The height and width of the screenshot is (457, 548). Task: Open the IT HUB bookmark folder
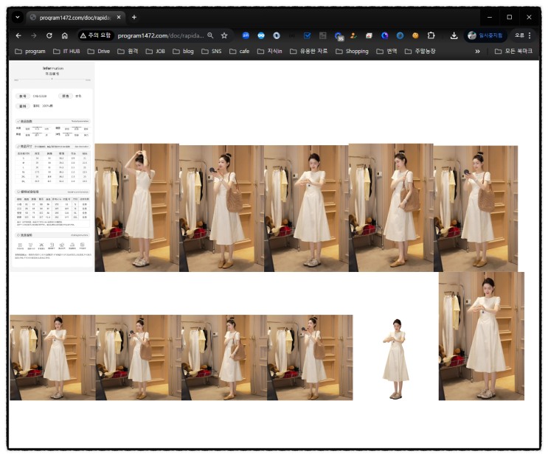(66, 52)
